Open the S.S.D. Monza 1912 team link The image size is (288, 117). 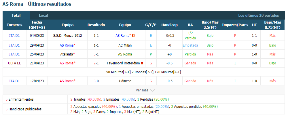(x=68, y=36)
